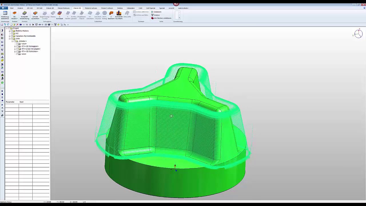Click the view orientation compass icon
Screen dimensions: 366x206
[x=358, y=34]
